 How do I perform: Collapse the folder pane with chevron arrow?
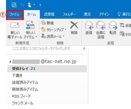click(84, 49)
